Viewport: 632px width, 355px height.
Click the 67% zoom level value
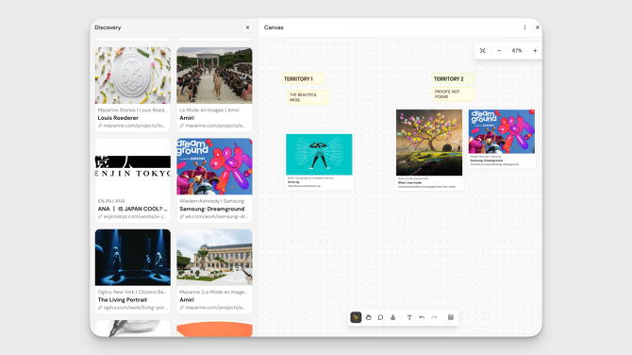click(517, 51)
